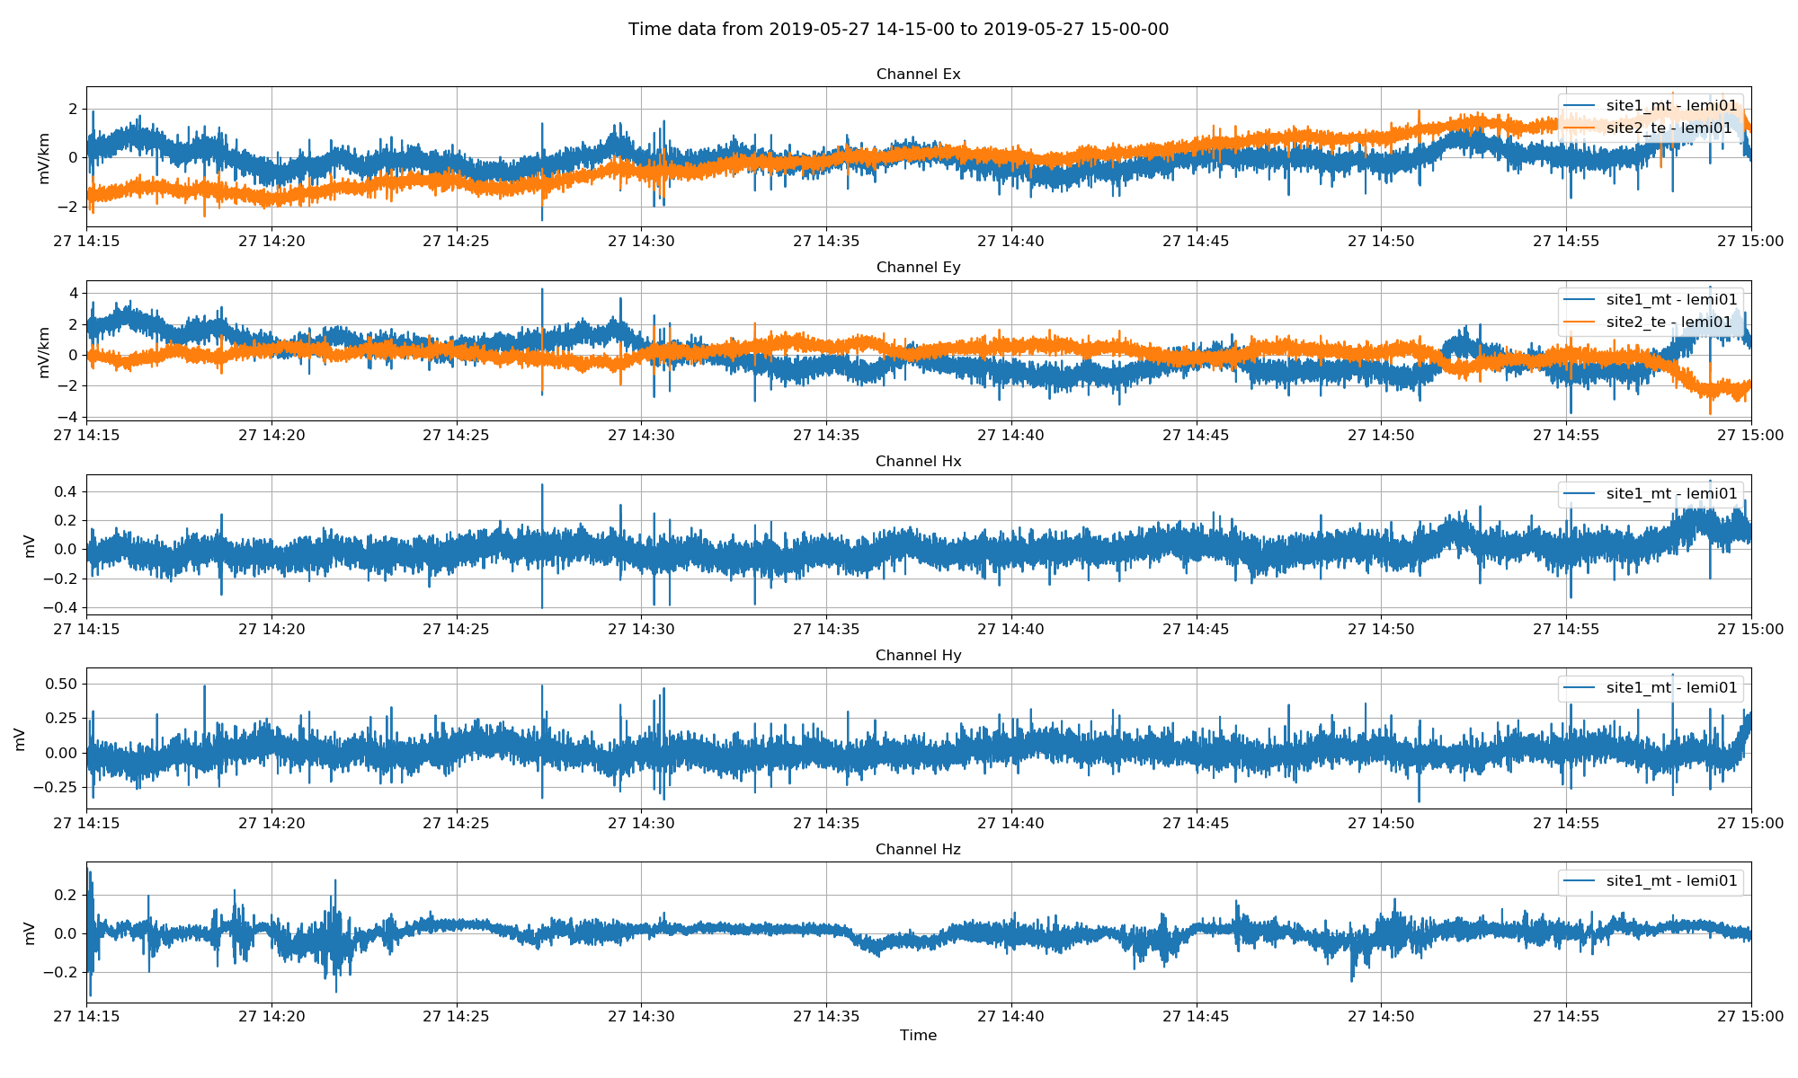Click the orange line sample in the Ey legend
The height and width of the screenshot is (1078, 1798).
[x=1580, y=322]
